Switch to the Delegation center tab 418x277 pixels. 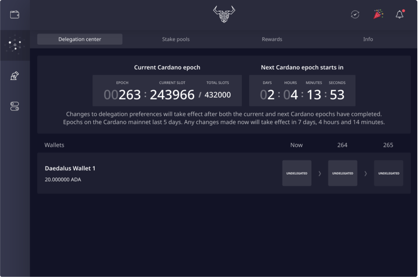(x=80, y=39)
